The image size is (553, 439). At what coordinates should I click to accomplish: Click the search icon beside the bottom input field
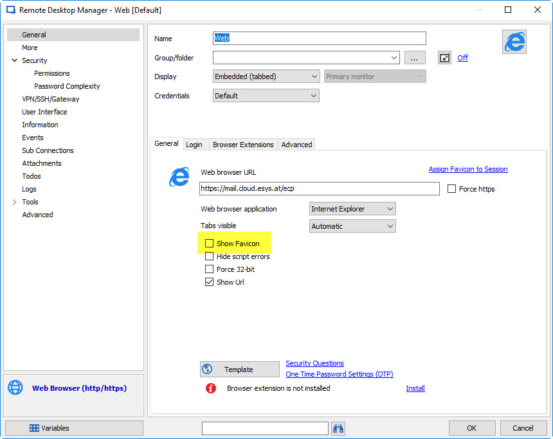pos(338,428)
